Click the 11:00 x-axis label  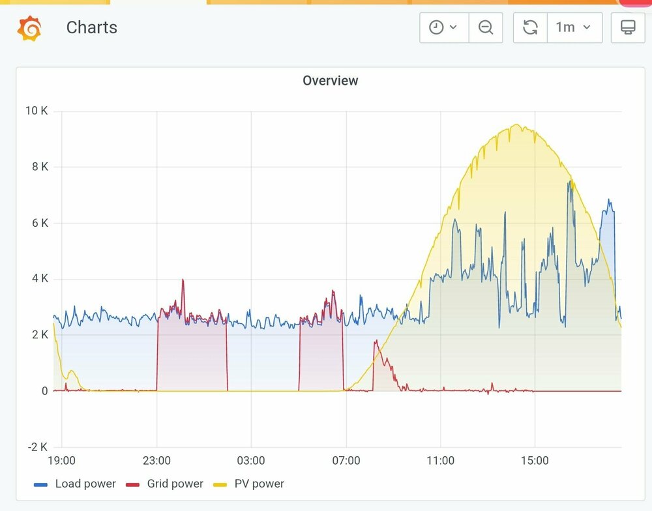tap(440, 460)
